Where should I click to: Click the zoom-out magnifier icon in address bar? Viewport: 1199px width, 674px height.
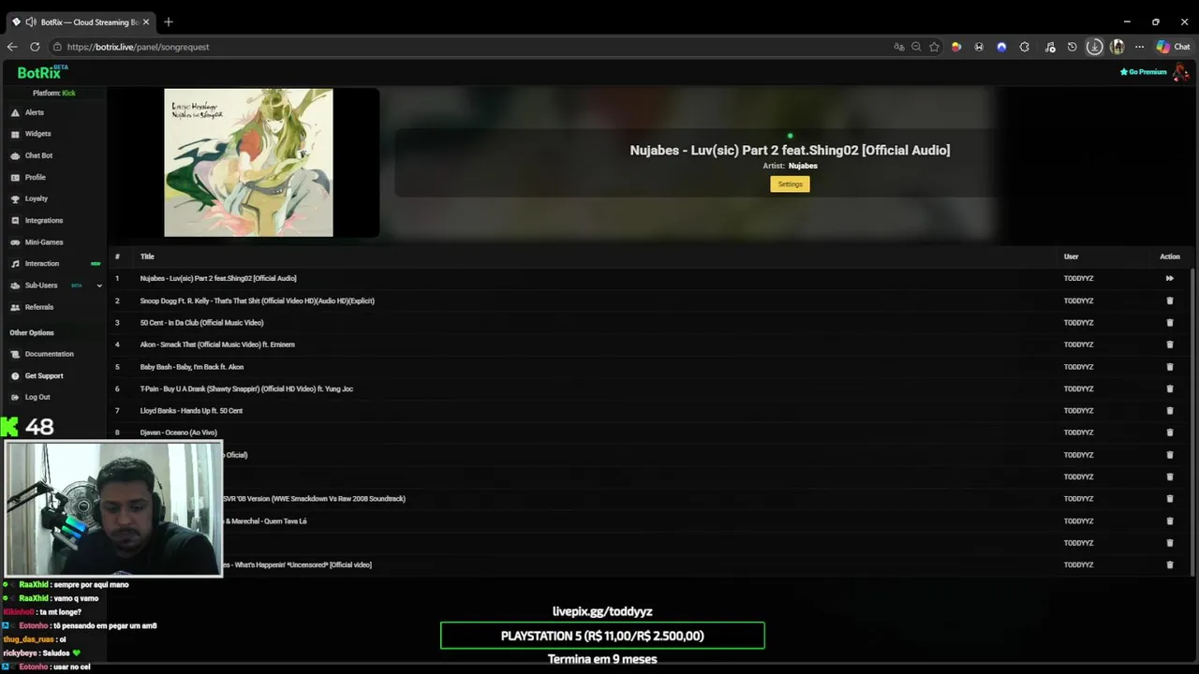point(916,47)
